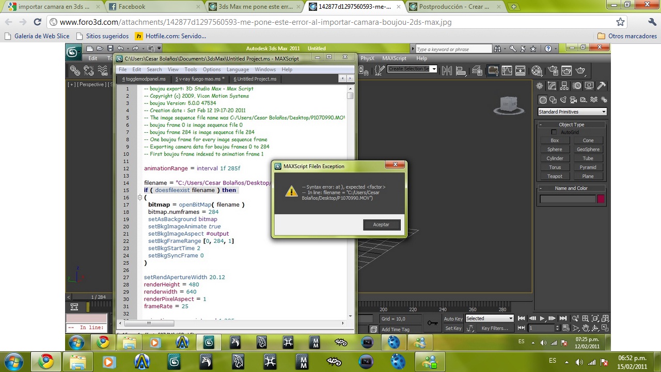Switch to the Modify command panel icon
This screenshot has height=372, width=661.
(x=552, y=86)
